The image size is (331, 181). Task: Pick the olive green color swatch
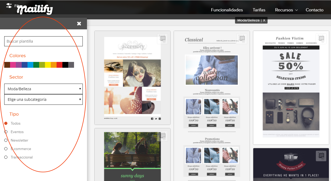click(42, 65)
